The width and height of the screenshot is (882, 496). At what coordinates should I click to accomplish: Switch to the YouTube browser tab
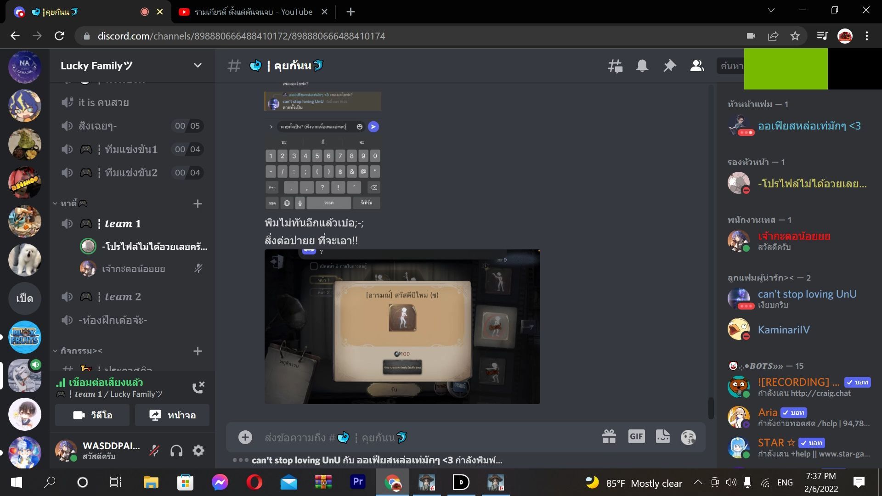[254, 12]
